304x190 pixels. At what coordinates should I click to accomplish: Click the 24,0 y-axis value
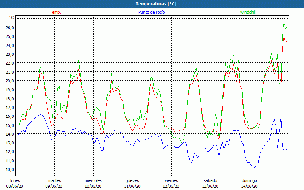click(x=10, y=45)
